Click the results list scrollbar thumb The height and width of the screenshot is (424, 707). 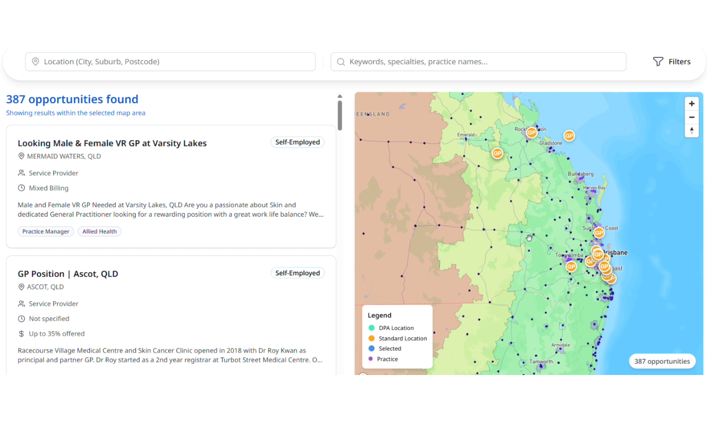340,115
